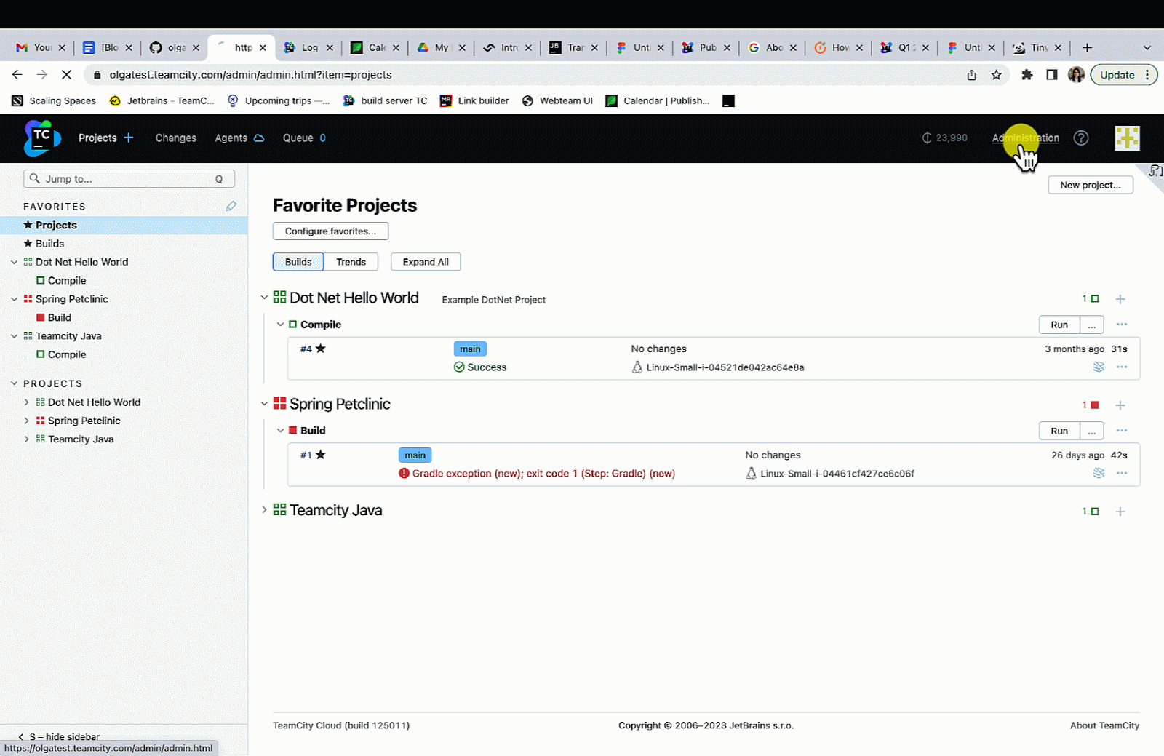Open the user avatar menu

[x=1127, y=138]
